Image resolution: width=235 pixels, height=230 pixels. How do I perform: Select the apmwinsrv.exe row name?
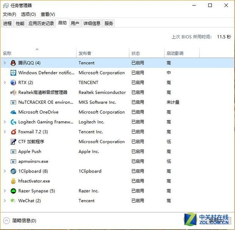point(33,162)
